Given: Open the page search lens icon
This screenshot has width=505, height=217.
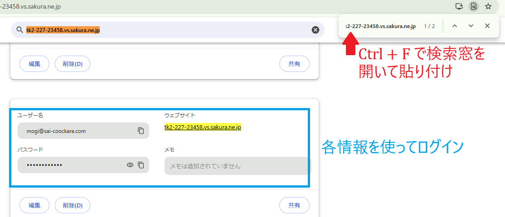Looking at the screenshot, I should 473,6.
